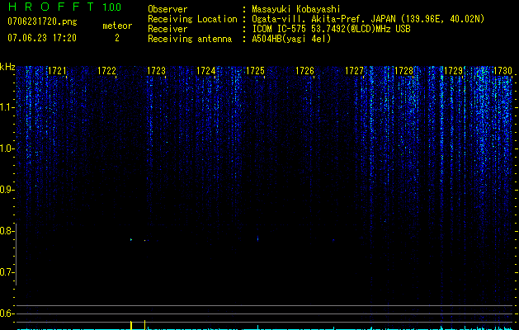Click the 0.9 kHz frequency axis label
This screenshot has height=330, width=519.
(x=7, y=190)
